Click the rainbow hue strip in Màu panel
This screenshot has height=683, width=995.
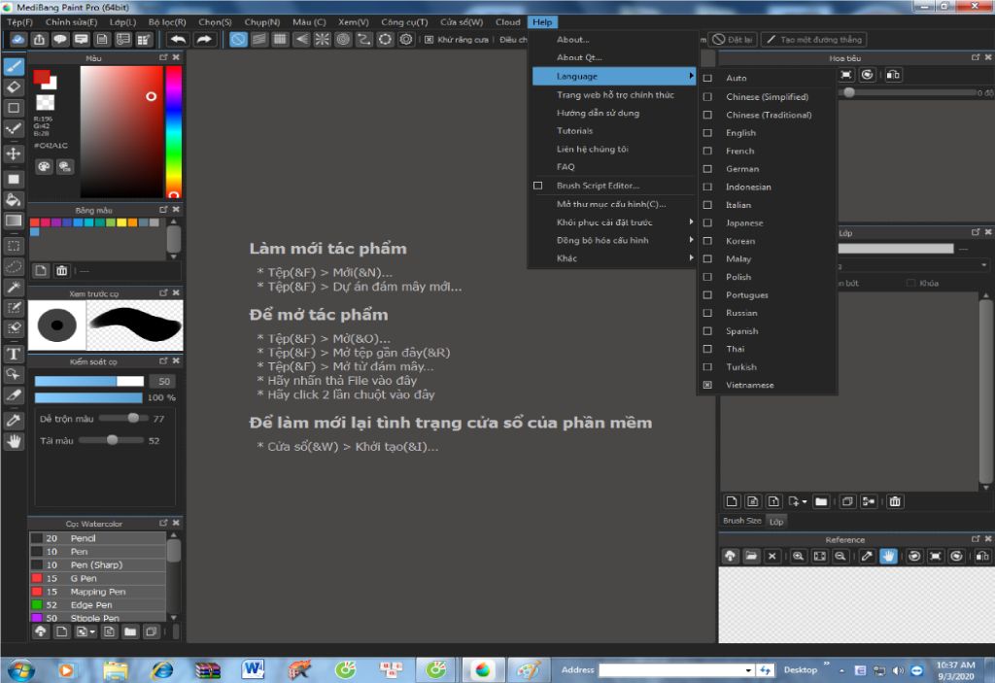(173, 132)
